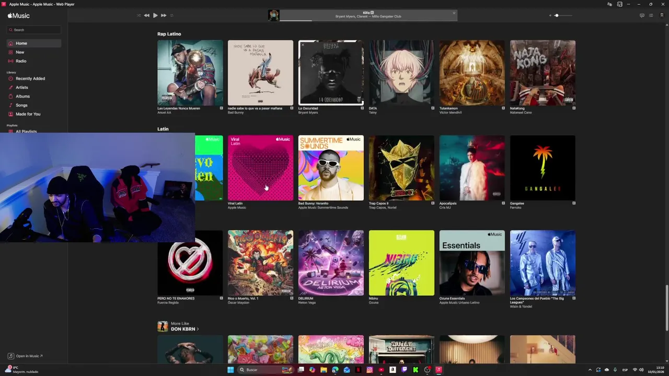Play the current song
The height and width of the screenshot is (376, 669).
(155, 15)
